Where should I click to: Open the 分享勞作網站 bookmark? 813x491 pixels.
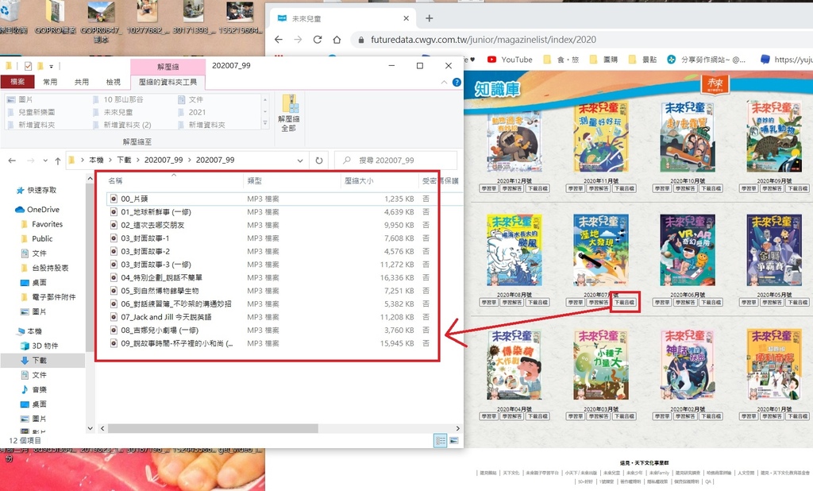tap(706, 60)
